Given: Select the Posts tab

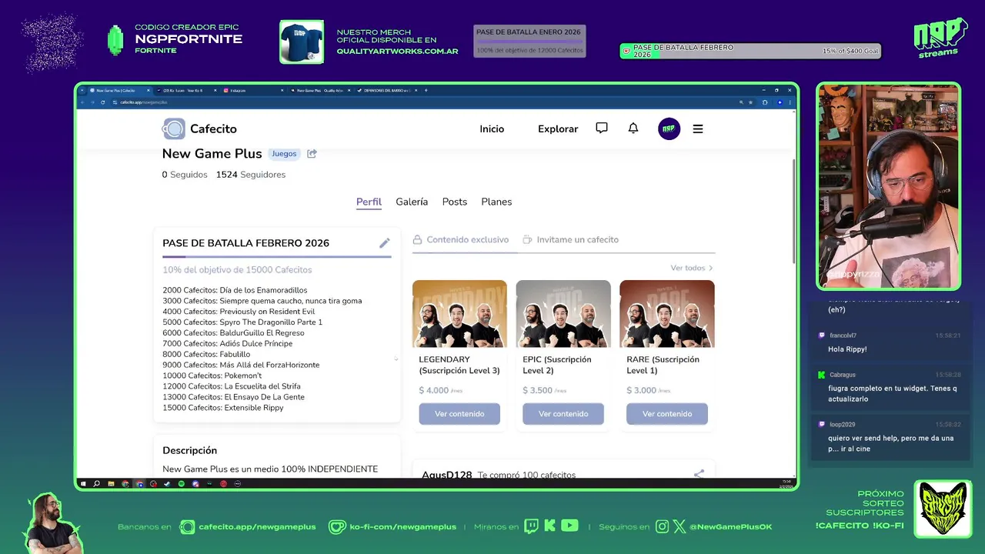Looking at the screenshot, I should click(455, 202).
